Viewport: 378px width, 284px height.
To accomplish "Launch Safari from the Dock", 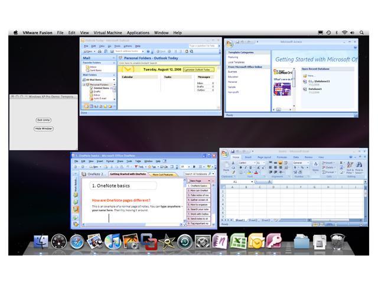I will (x=77, y=242).
